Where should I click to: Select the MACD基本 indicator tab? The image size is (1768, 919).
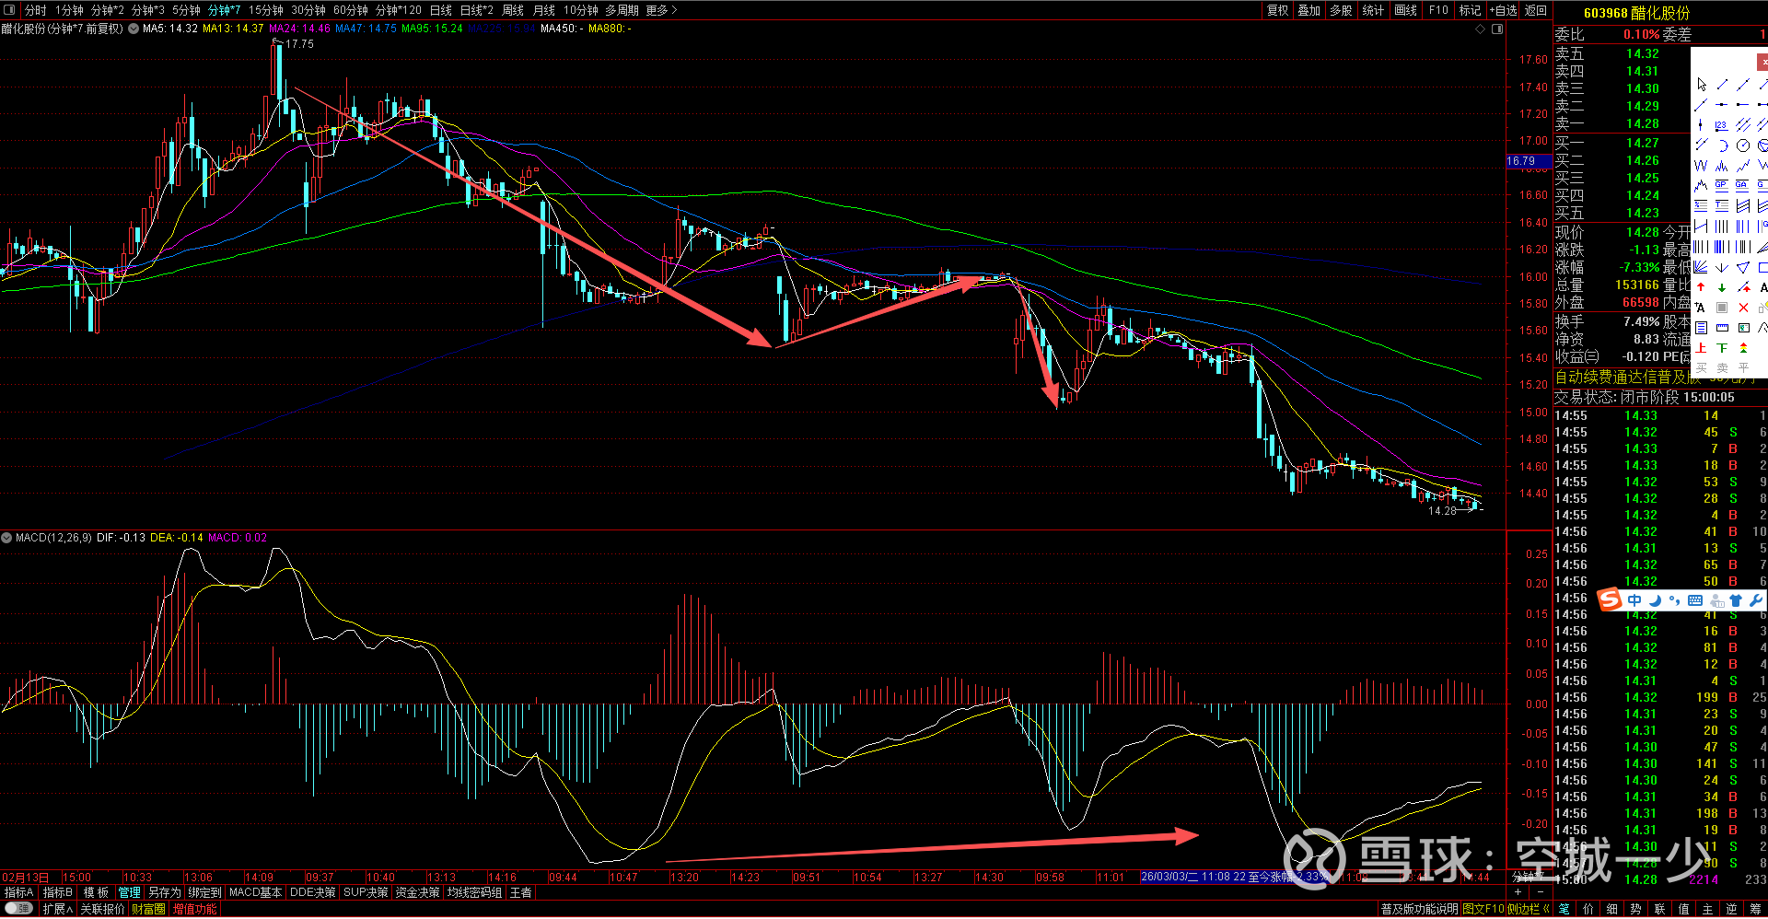[256, 892]
